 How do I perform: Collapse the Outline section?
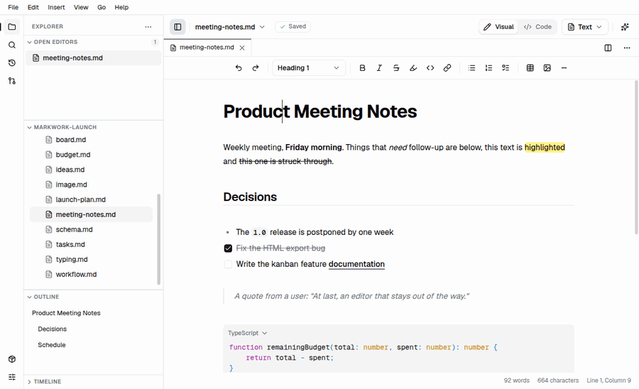tap(94, 297)
